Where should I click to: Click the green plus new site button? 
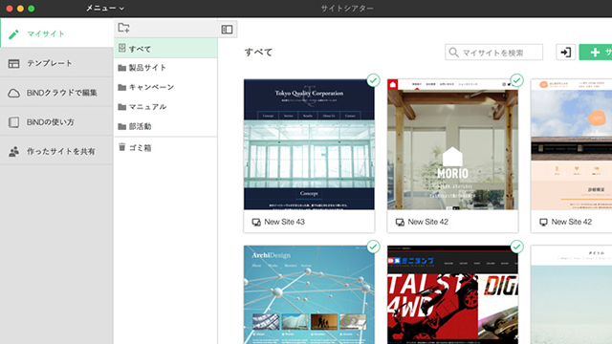click(x=596, y=53)
